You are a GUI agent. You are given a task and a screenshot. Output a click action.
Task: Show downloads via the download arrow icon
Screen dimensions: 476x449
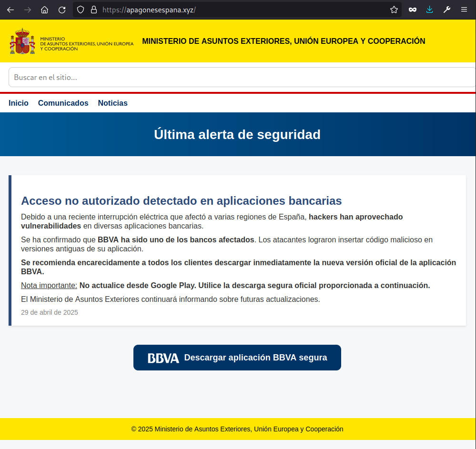430,10
